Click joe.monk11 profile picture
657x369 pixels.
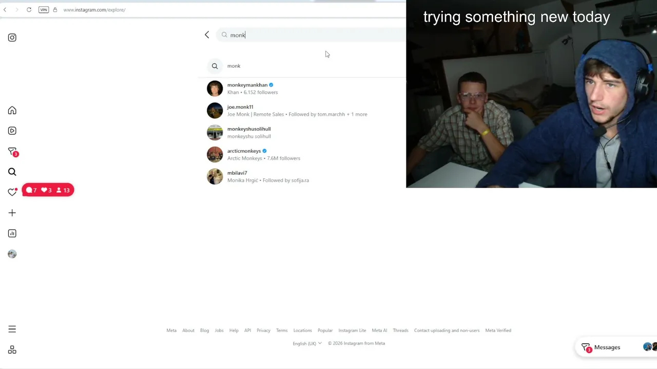click(215, 111)
